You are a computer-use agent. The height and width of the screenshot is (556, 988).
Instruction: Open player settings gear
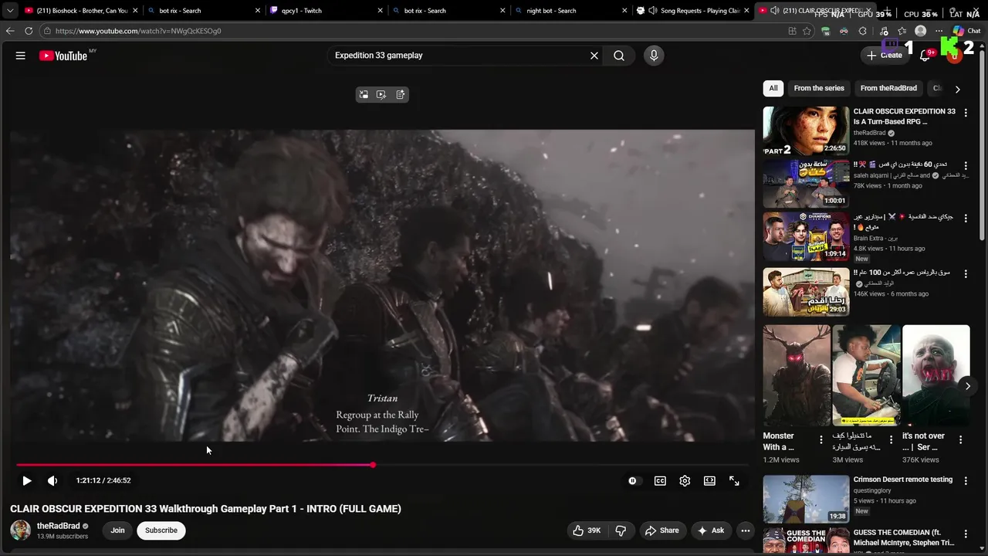(685, 480)
